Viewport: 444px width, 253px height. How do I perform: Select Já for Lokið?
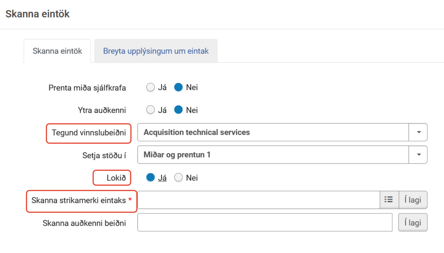coord(151,177)
